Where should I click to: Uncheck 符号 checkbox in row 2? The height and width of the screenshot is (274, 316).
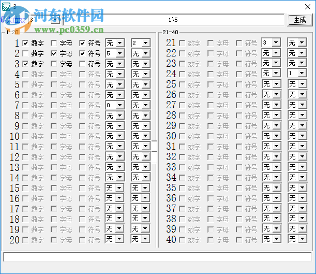click(82, 53)
